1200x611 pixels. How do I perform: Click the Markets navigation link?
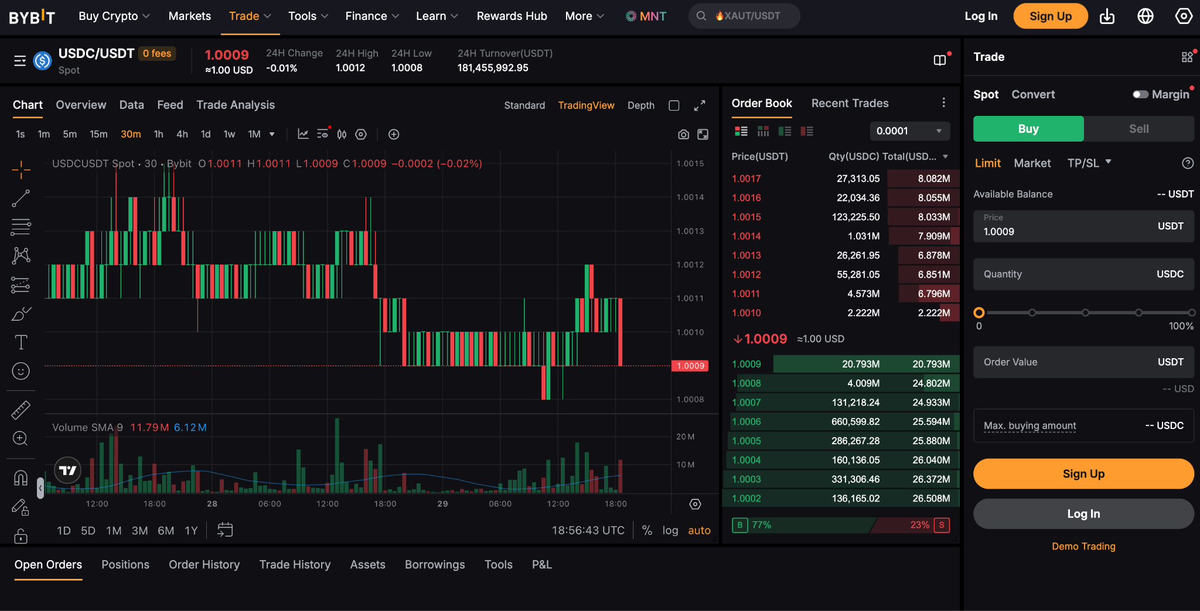(x=189, y=16)
